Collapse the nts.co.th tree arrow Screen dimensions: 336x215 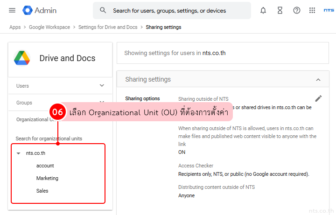click(x=18, y=153)
